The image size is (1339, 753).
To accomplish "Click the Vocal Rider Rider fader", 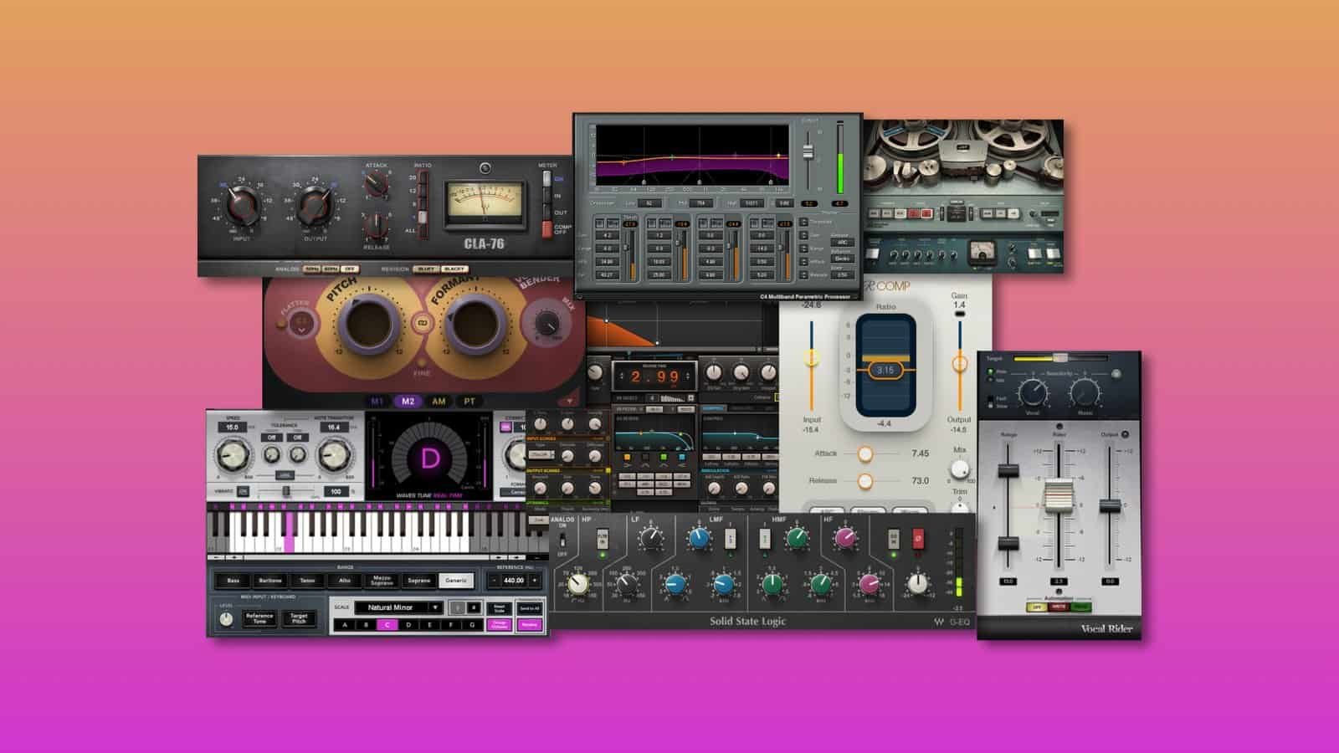I will (1059, 495).
